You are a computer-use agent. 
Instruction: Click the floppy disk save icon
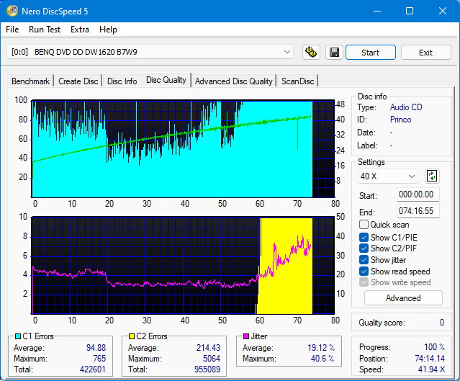(333, 53)
